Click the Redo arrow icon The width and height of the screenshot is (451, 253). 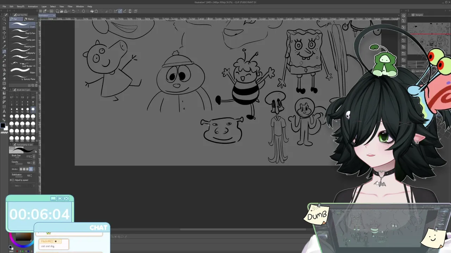(78, 11)
